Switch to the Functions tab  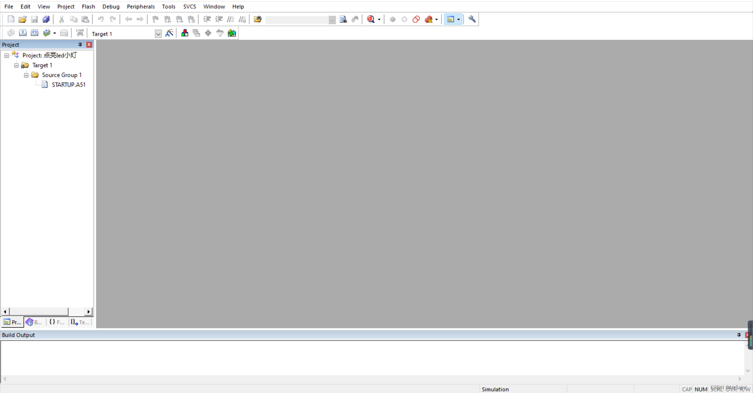pos(57,322)
